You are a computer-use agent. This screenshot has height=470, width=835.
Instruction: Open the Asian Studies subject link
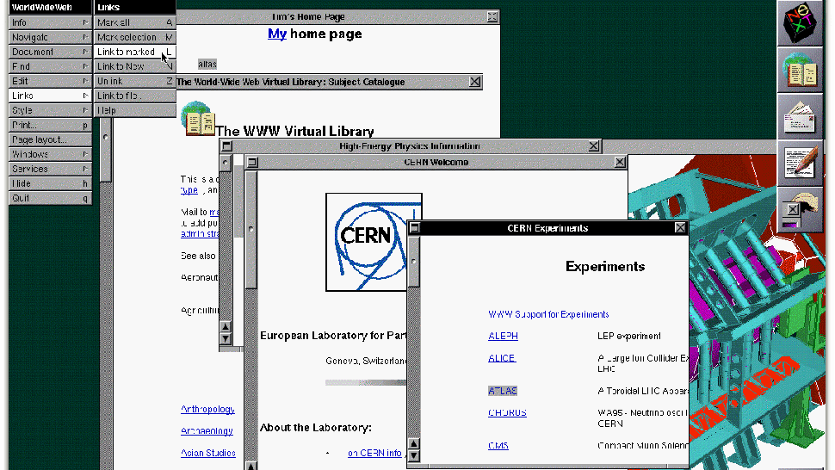pyautogui.click(x=207, y=453)
